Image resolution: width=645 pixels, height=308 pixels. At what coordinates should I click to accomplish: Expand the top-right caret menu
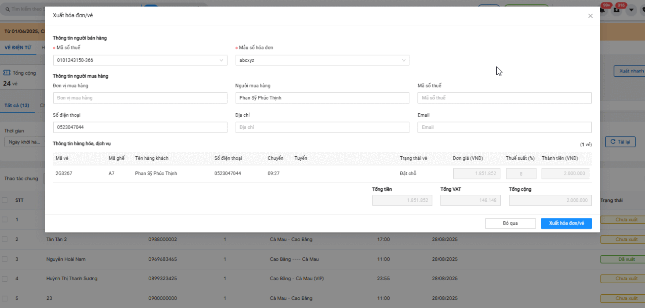point(631,10)
